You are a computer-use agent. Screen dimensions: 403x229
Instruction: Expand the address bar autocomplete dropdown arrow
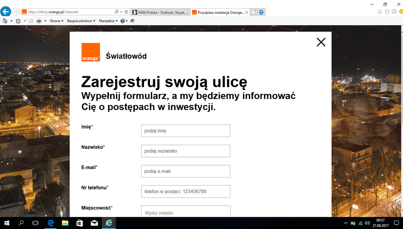[121, 12]
